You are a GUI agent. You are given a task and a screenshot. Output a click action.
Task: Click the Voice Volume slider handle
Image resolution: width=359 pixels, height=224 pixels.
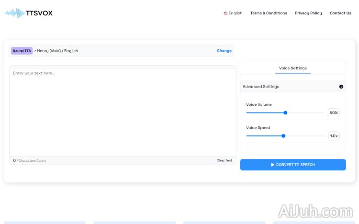(285, 113)
